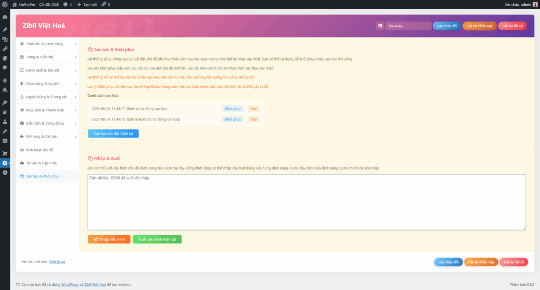This screenshot has height=290, width=540.
Task: Open the WordPress footer link
Action: (70, 285)
